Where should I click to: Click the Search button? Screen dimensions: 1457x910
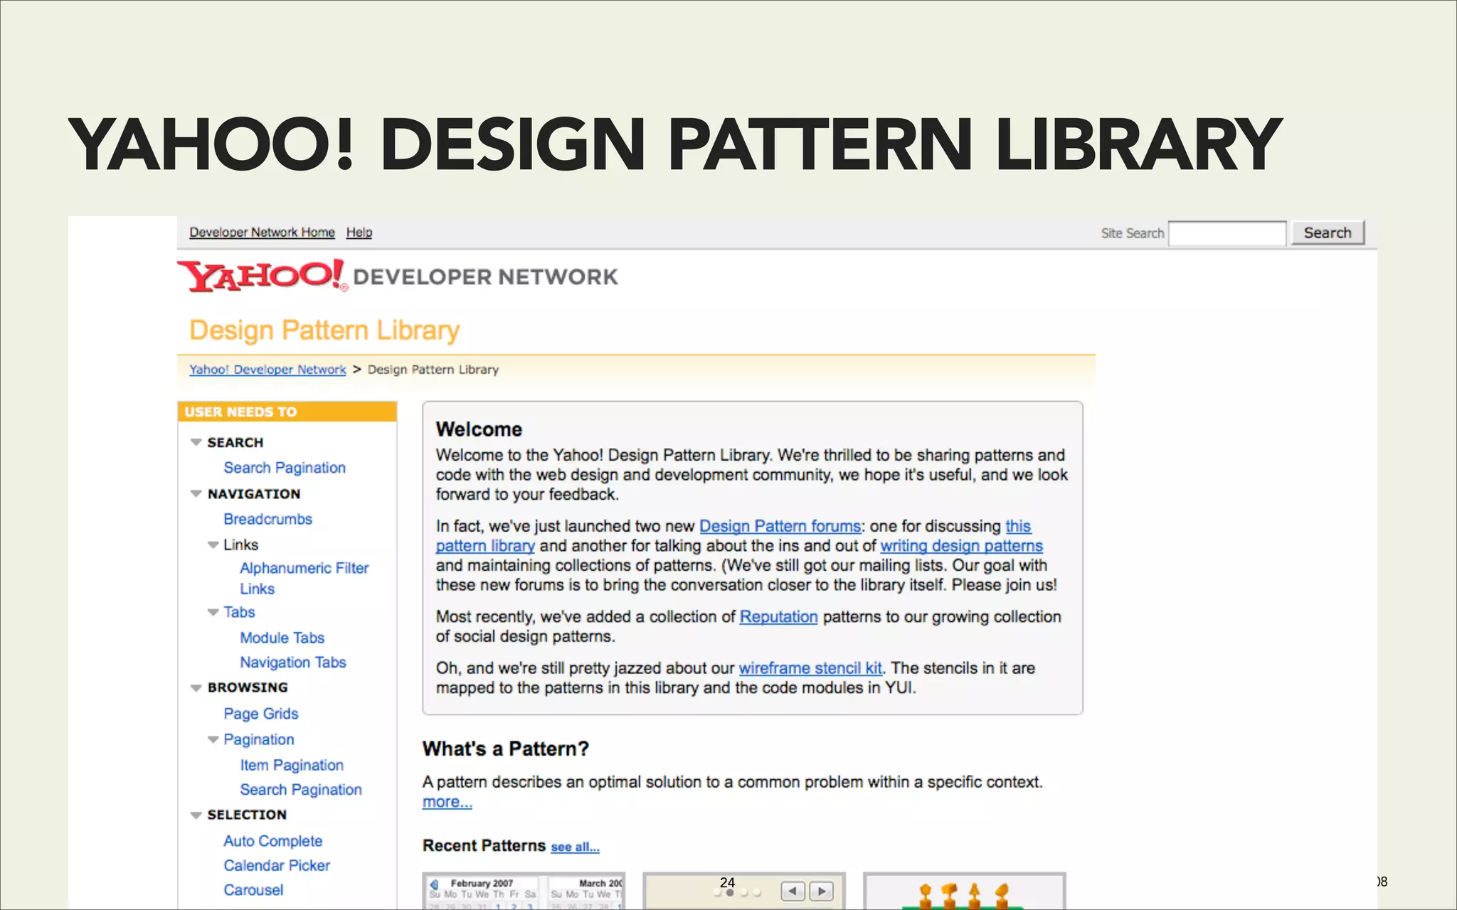tap(1328, 232)
